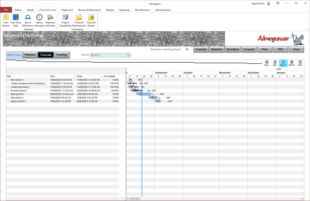Open Sprint Definitions estimates
Screen dimensions: 310x201
28,20
